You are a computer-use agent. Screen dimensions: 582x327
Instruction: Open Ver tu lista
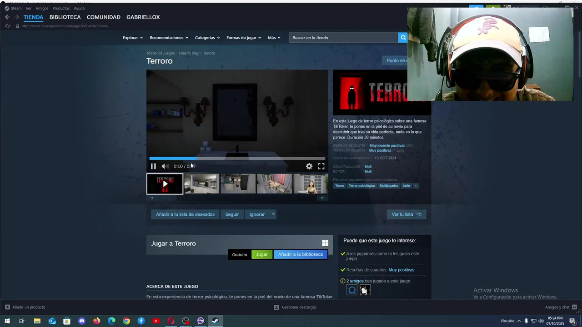point(406,214)
